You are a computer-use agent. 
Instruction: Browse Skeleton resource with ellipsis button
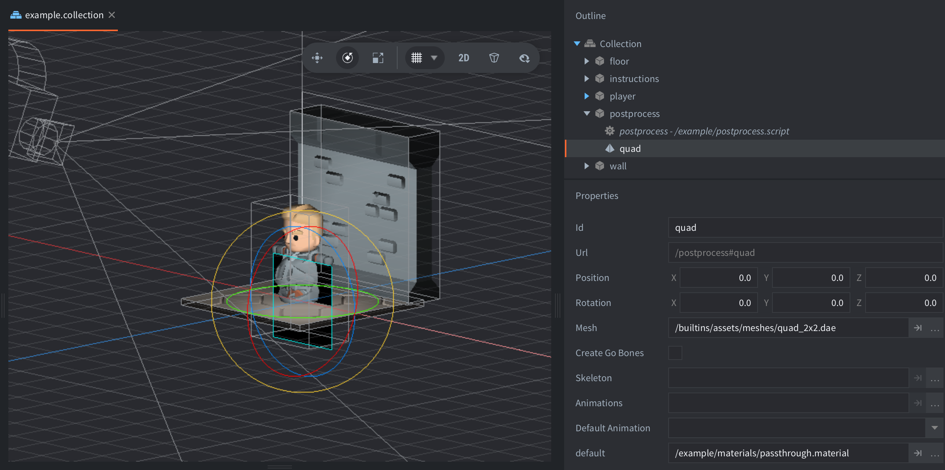[935, 378]
